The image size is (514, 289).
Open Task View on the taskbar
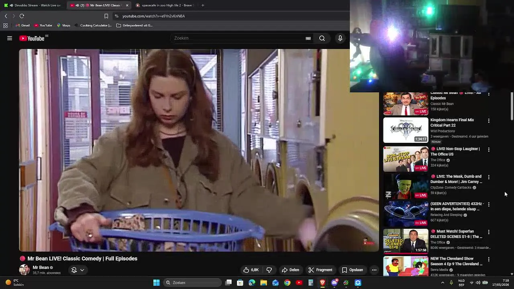pos(228,283)
